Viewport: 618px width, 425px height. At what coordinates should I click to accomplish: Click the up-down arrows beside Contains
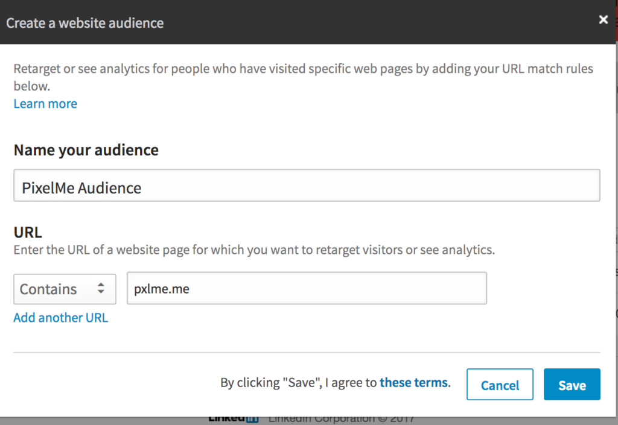pos(101,289)
